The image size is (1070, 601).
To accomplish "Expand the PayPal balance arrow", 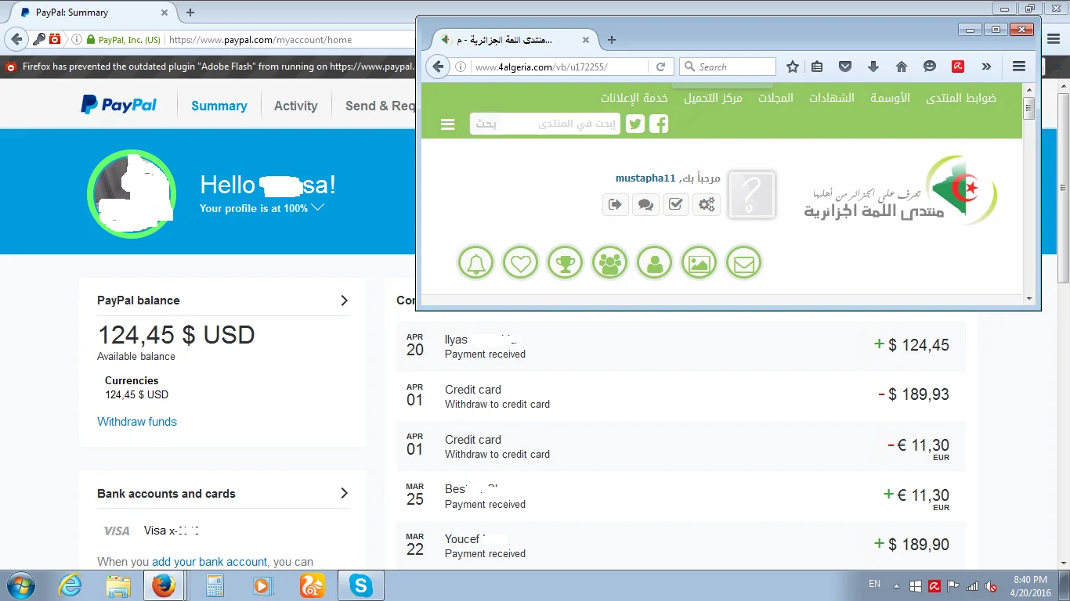I will coord(344,300).
